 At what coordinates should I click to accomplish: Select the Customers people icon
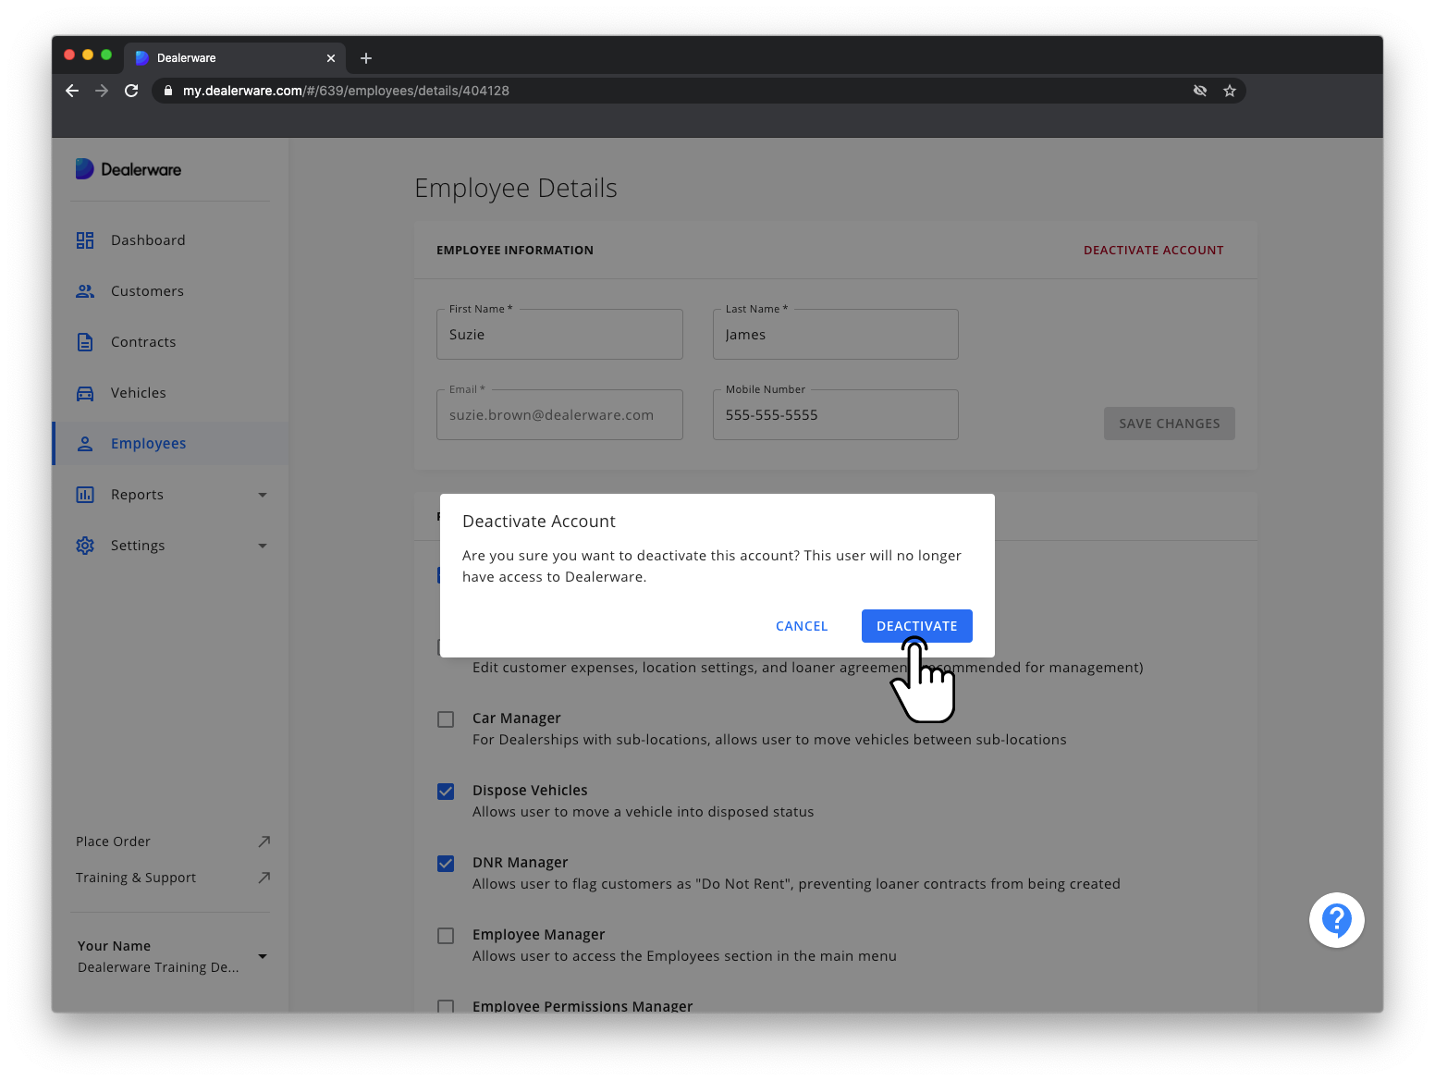coord(85,290)
